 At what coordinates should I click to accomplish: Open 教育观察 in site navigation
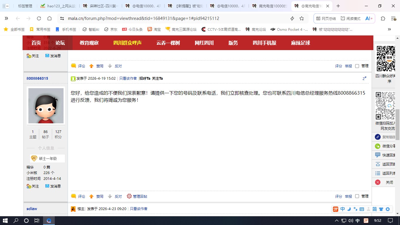[x=89, y=43]
